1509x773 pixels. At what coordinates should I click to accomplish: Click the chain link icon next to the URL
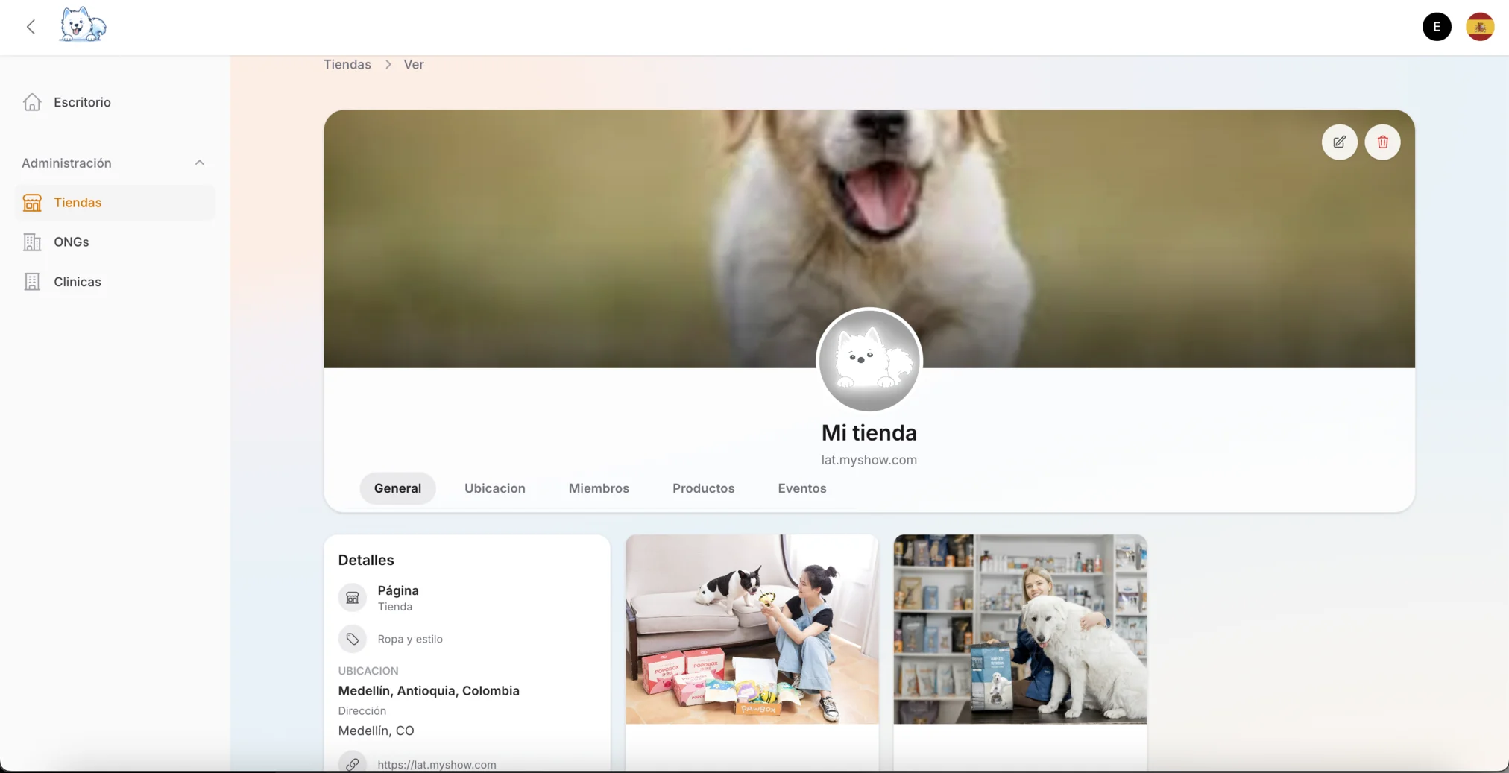pyautogui.click(x=353, y=763)
